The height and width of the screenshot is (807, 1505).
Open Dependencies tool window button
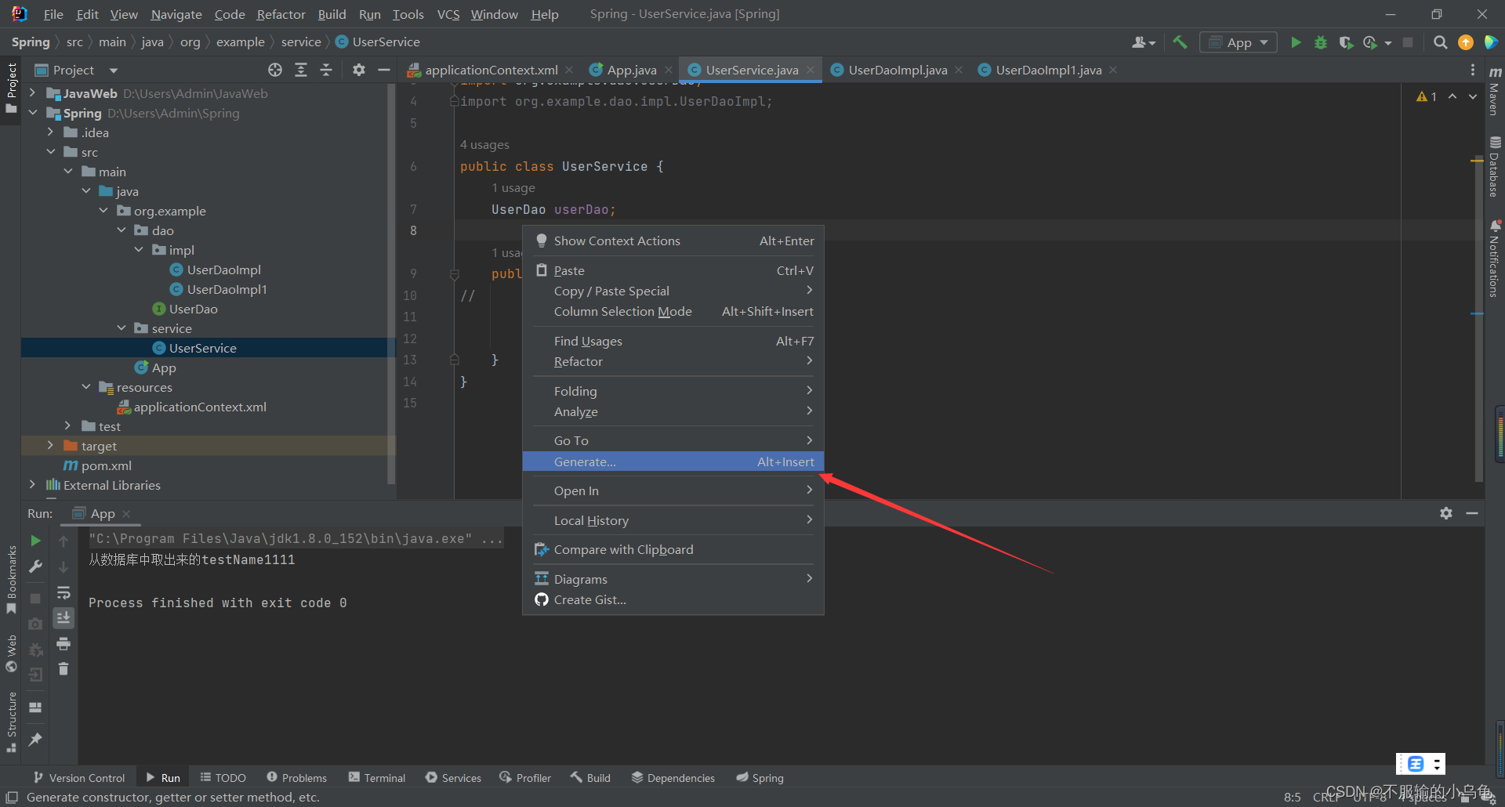pyautogui.click(x=673, y=777)
